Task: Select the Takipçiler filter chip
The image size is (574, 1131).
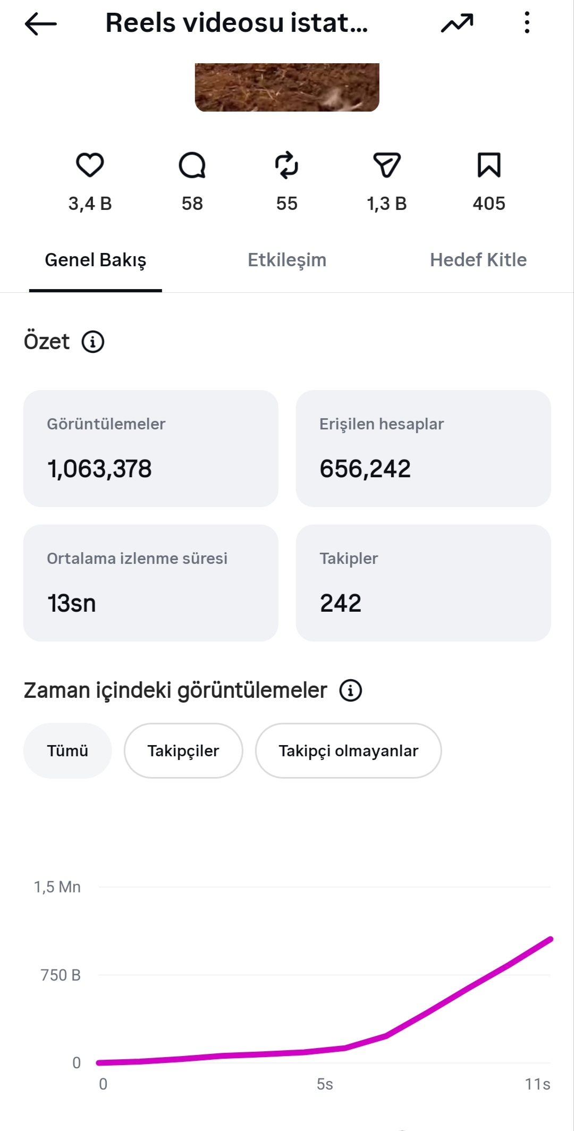Action: point(183,750)
